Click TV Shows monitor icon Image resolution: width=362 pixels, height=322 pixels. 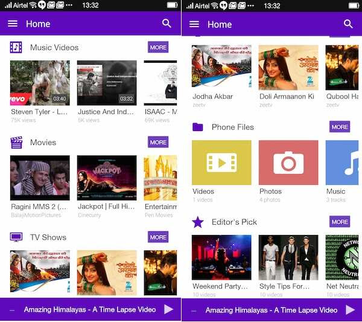pos(16,237)
